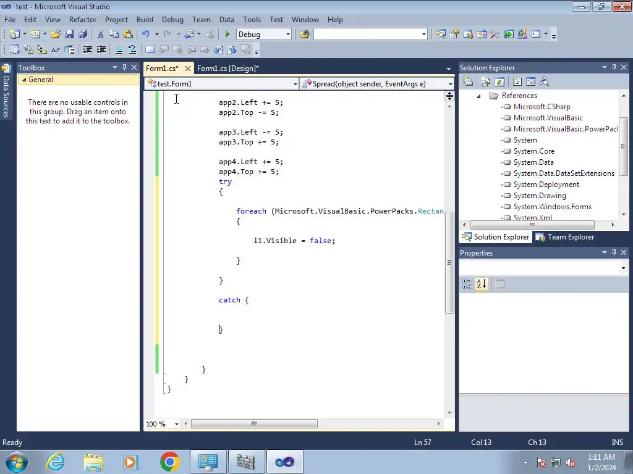Click the Undo arrow icon
This screenshot has width=633, height=474.
(146, 35)
